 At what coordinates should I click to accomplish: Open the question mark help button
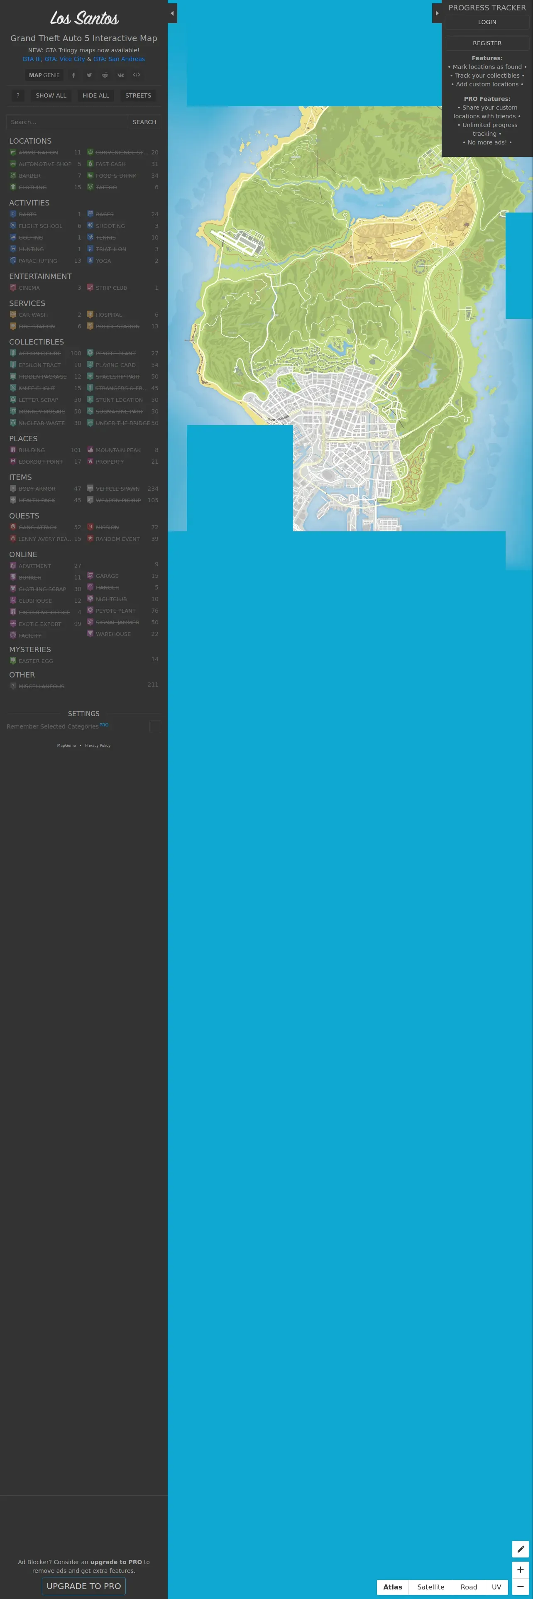[18, 95]
